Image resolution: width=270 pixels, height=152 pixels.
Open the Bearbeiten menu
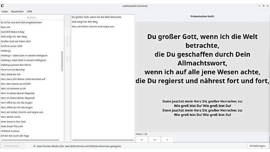(x=17, y=11)
